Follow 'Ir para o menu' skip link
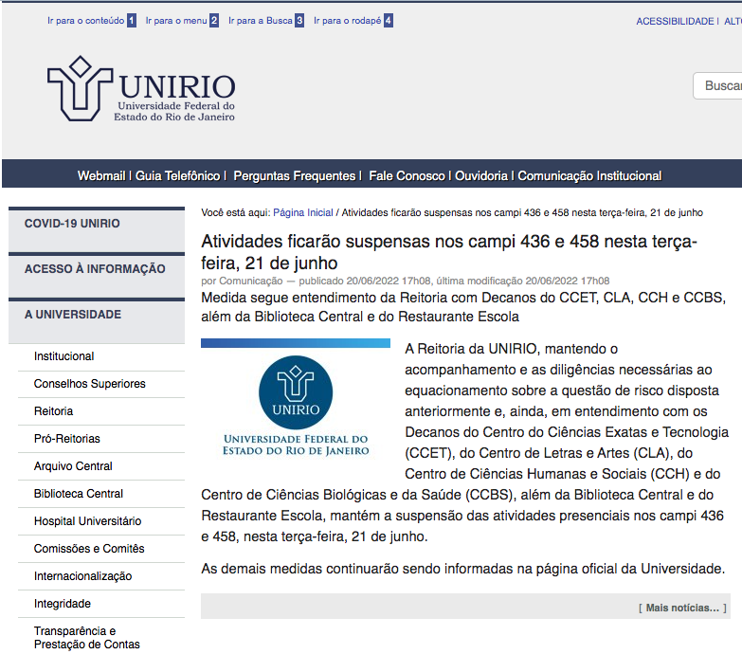742x654 pixels. pyautogui.click(x=175, y=20)
